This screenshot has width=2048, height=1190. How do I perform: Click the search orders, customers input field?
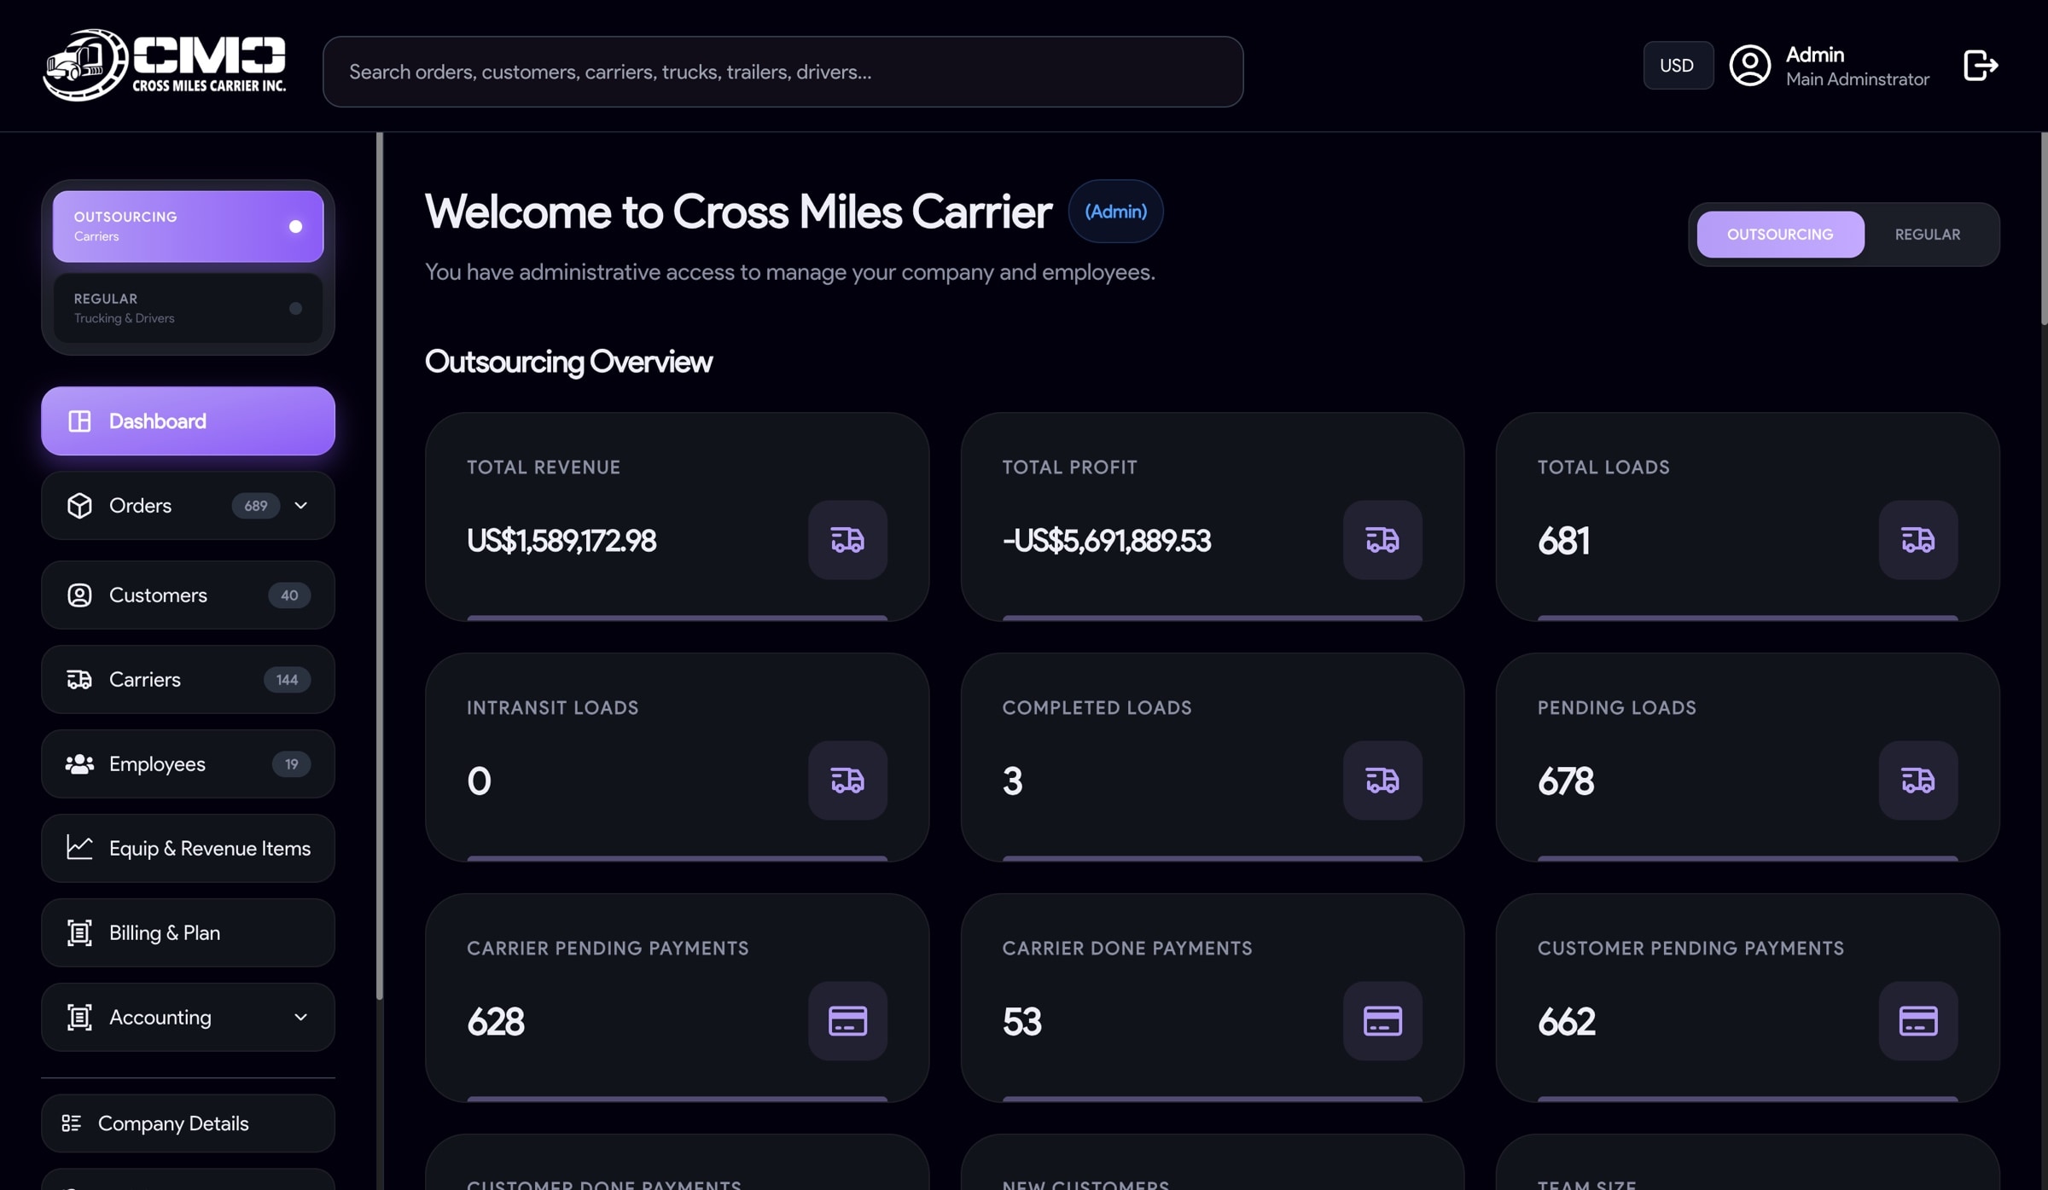click(783, 72)
